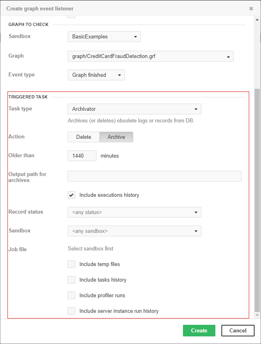Close the Create graph event listener dialog
261x344 pixels.
tap(251, 8)
